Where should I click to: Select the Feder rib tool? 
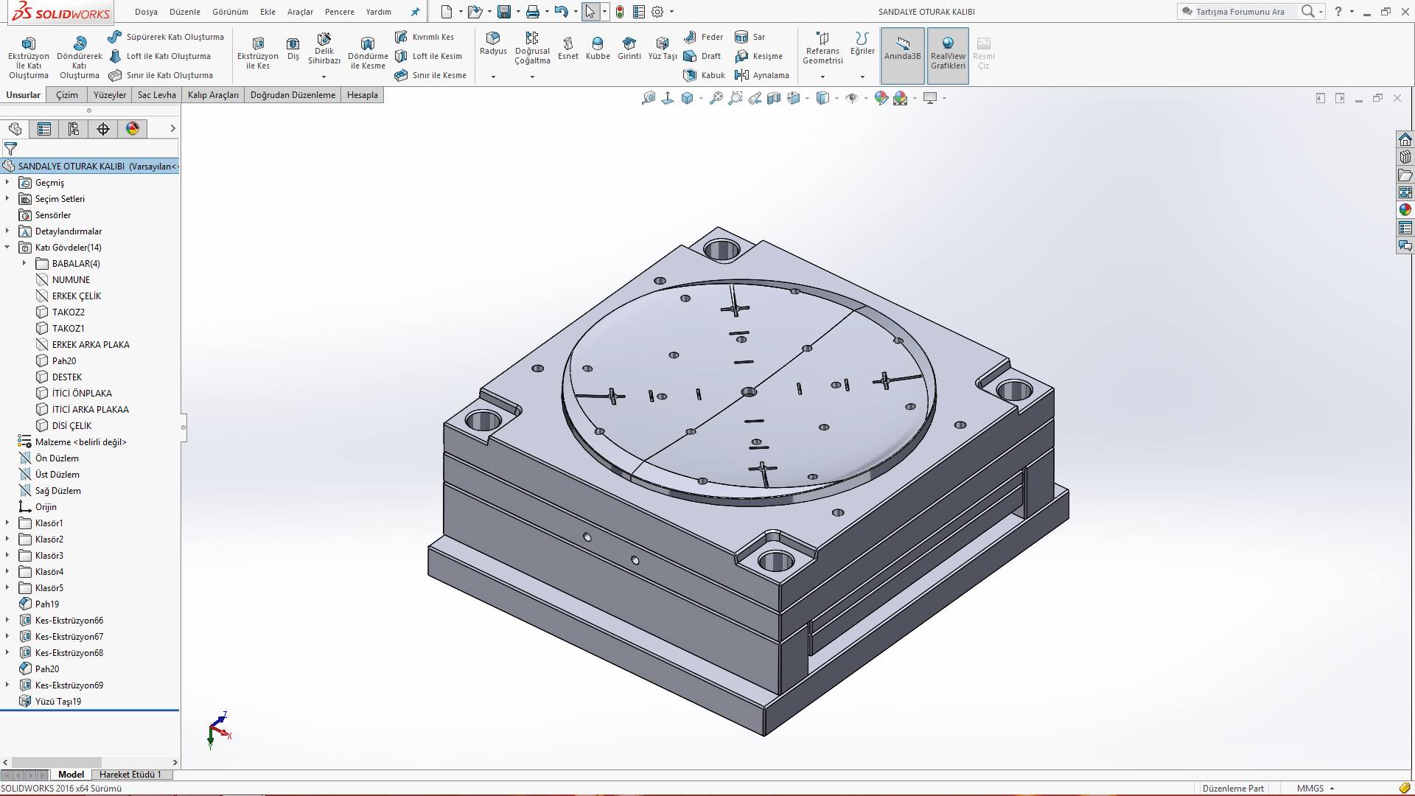click(703, 37)
